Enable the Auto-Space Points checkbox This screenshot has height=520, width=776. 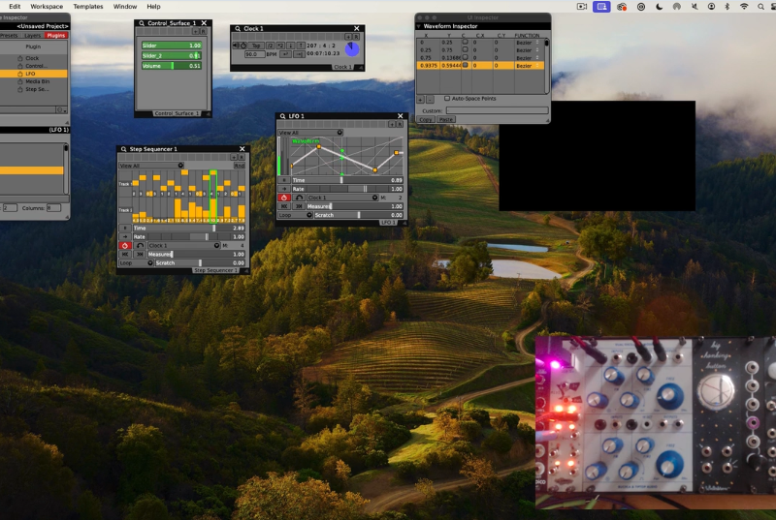pos(447,99)
